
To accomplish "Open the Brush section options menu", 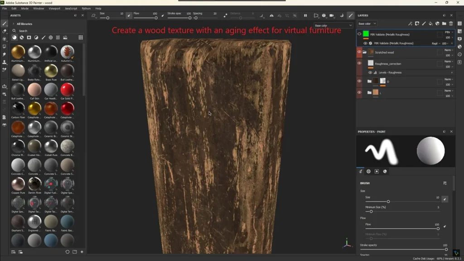I will coord(445,183).
